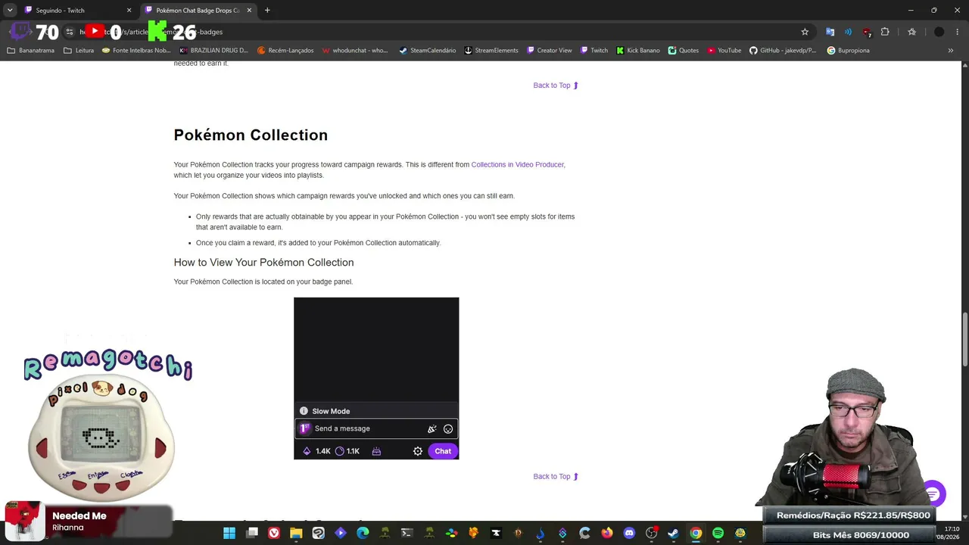Launch Microsoft Edge from the taskbar

[x=363, y=533]
